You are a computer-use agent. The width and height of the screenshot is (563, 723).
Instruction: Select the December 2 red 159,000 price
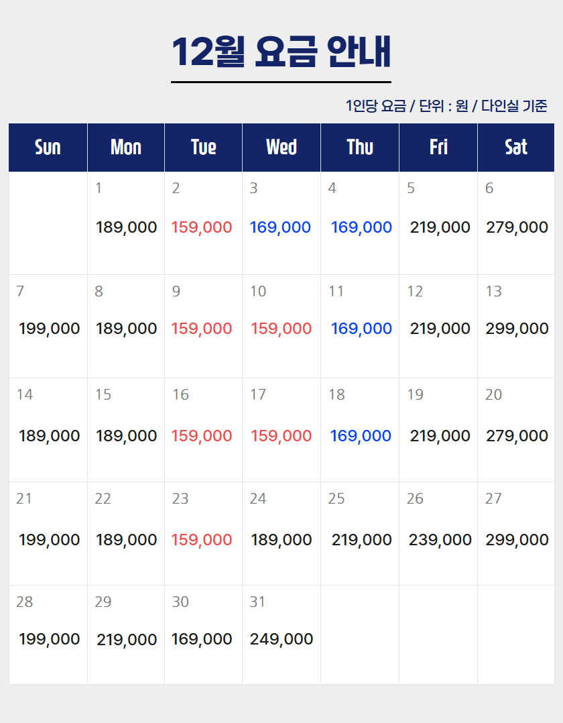[x=202, y=227]
